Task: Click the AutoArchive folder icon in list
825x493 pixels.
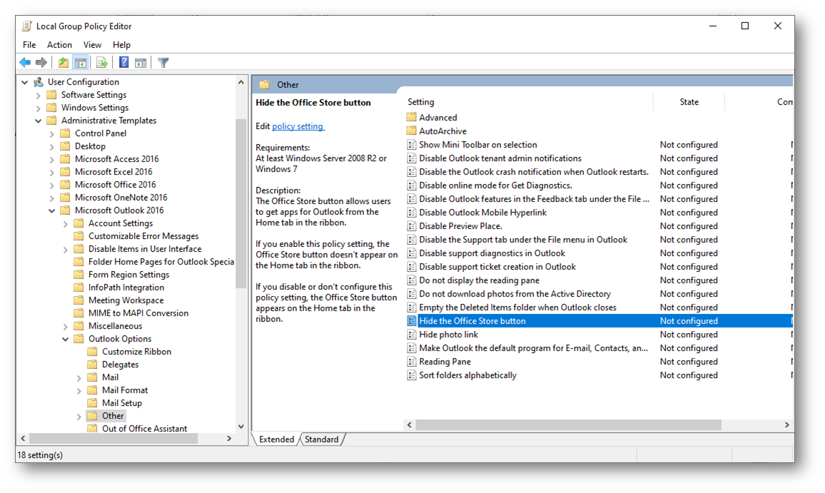Action: 412,131
